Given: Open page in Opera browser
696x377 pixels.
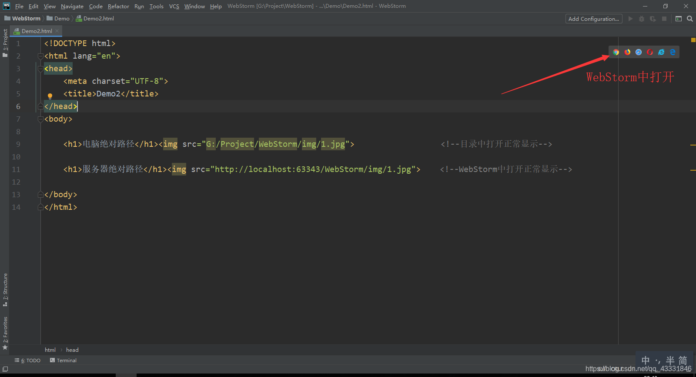Looking at the screenshot, I should coord(650,52).
